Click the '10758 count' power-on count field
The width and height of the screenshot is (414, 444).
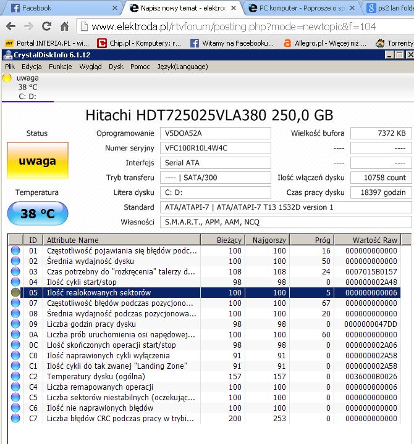click(x=381, y=178)
